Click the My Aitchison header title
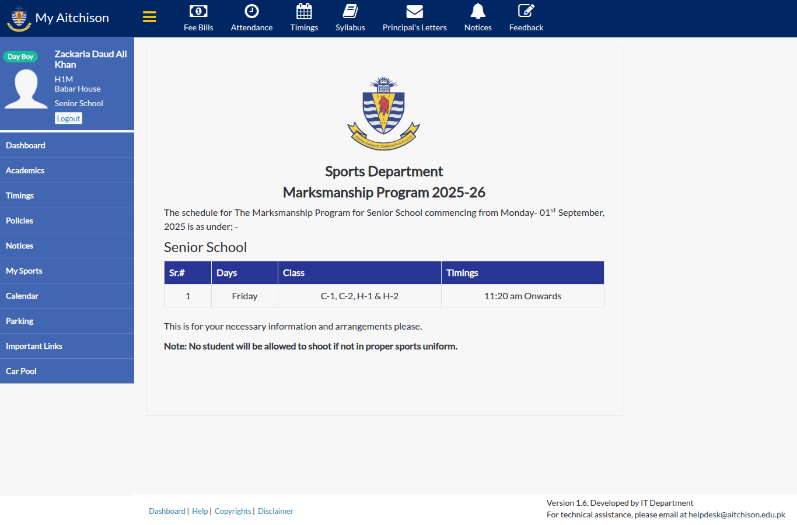 [72, 18]
